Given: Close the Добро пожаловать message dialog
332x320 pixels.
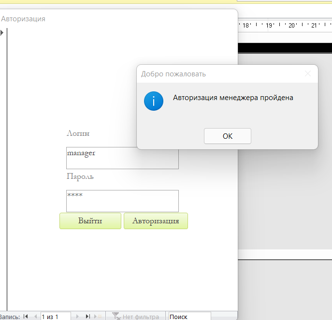Looking at the screenshot, I should pyautogui.click(x=308, y=73).
